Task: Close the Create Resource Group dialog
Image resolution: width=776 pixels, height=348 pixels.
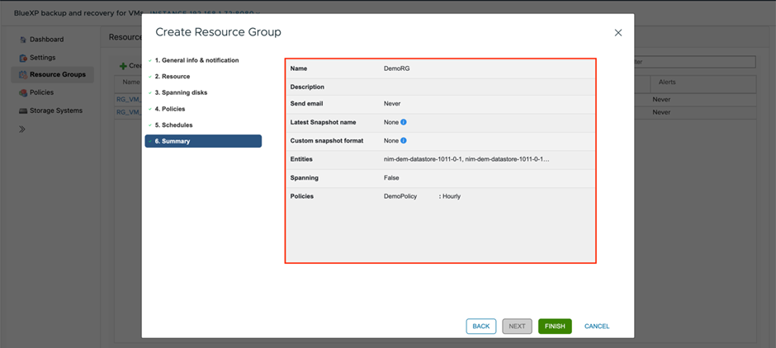Action: pos(617,33)
